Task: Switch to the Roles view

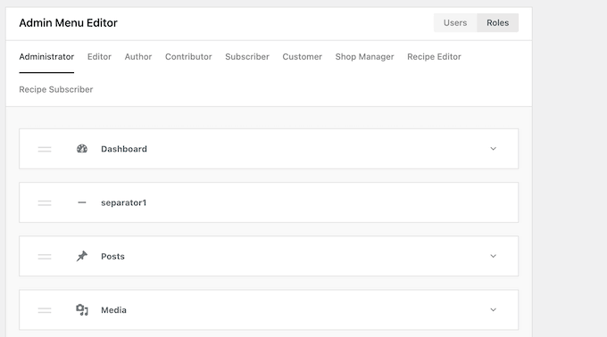Action: point(498,23)
